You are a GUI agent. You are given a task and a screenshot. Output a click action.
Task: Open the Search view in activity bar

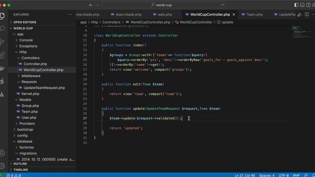coord(2,29)
